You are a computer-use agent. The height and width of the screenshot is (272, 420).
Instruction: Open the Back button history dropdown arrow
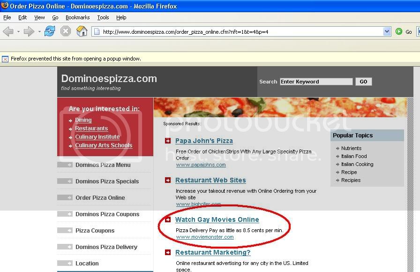click(18, 31)
